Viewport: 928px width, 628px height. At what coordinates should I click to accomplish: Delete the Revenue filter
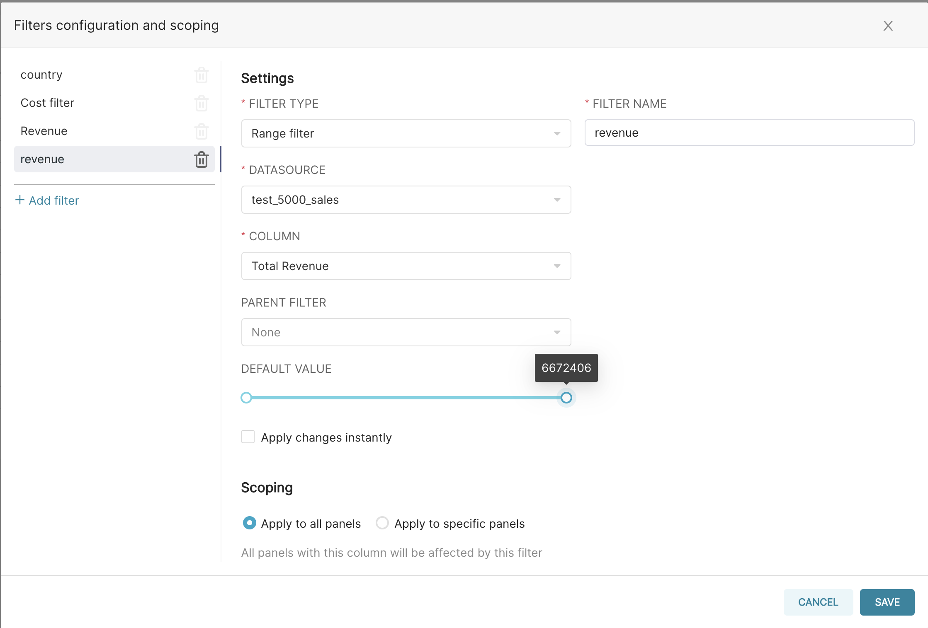(202, 131)
